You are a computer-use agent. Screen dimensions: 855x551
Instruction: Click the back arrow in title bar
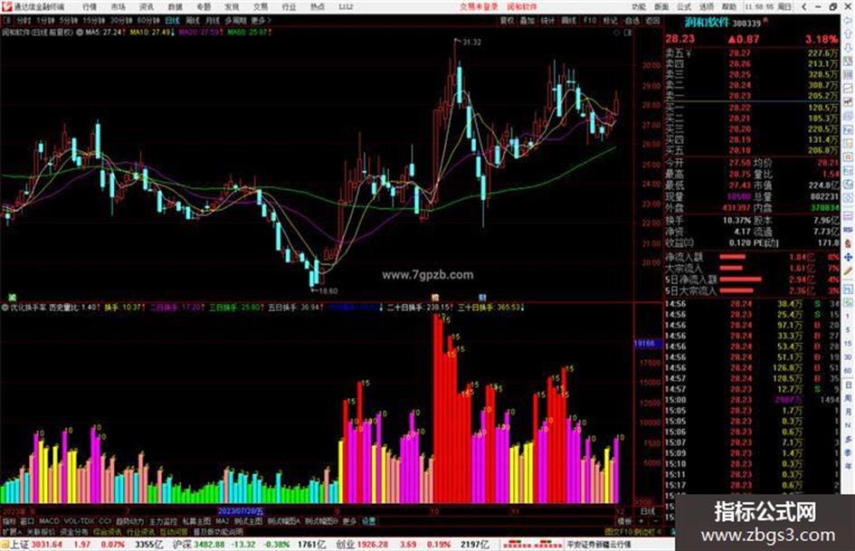(803, 6)
